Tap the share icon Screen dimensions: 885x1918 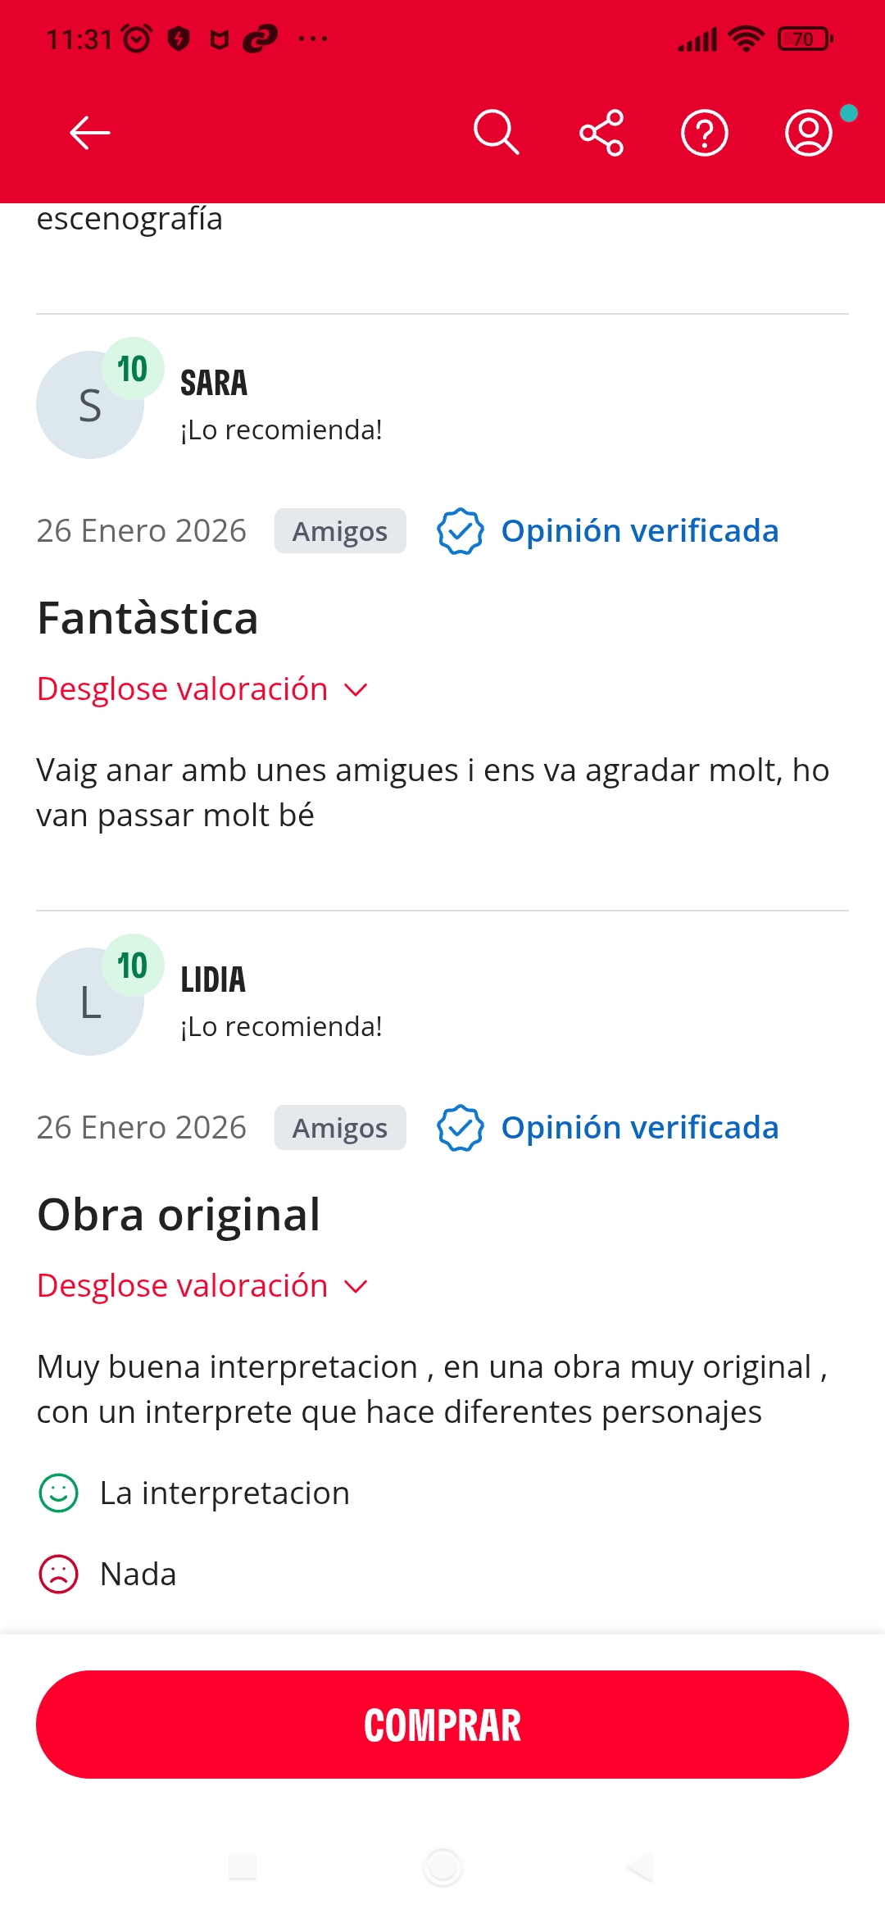[x=601, y=133]
